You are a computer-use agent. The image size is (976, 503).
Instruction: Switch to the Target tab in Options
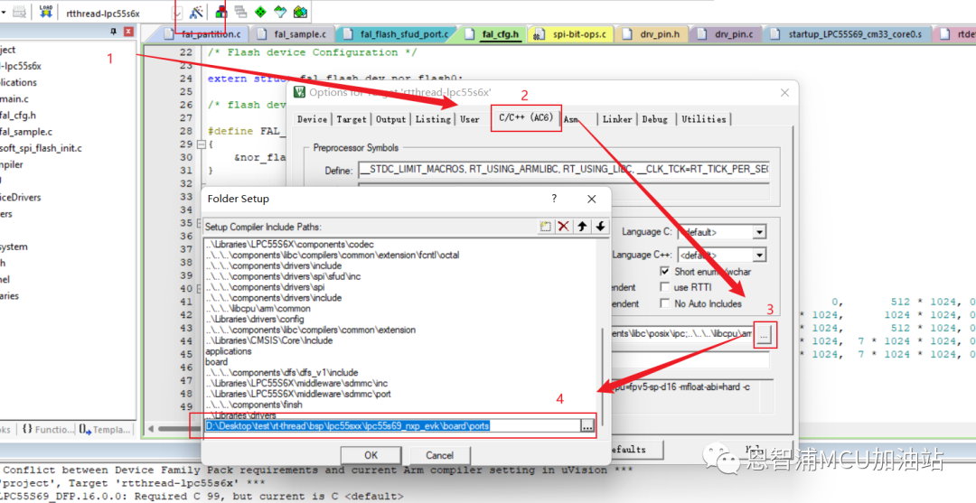pyautogui.click(x=351, y=119)
